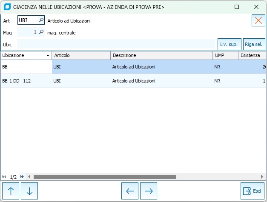
Task: Click the Ubic field with dashes
Action: coord(116,44)
